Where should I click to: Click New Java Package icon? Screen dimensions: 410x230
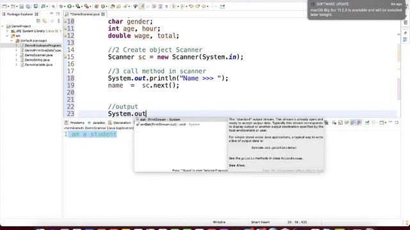click(x=97, y=6)
